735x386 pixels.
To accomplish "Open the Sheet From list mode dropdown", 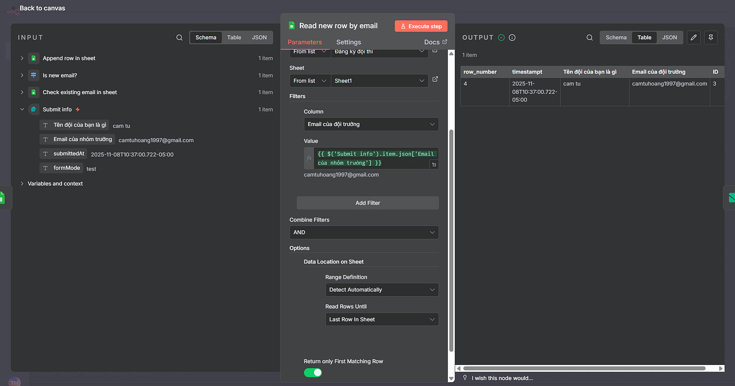I will [x=310, y=81].
